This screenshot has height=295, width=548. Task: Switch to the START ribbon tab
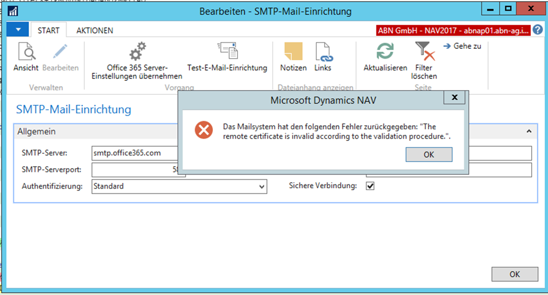tap(49, 30)
